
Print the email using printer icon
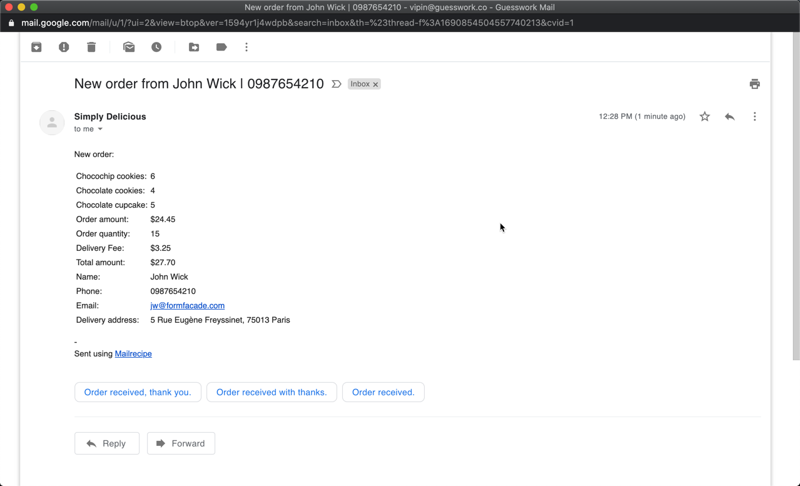[754, 84]
